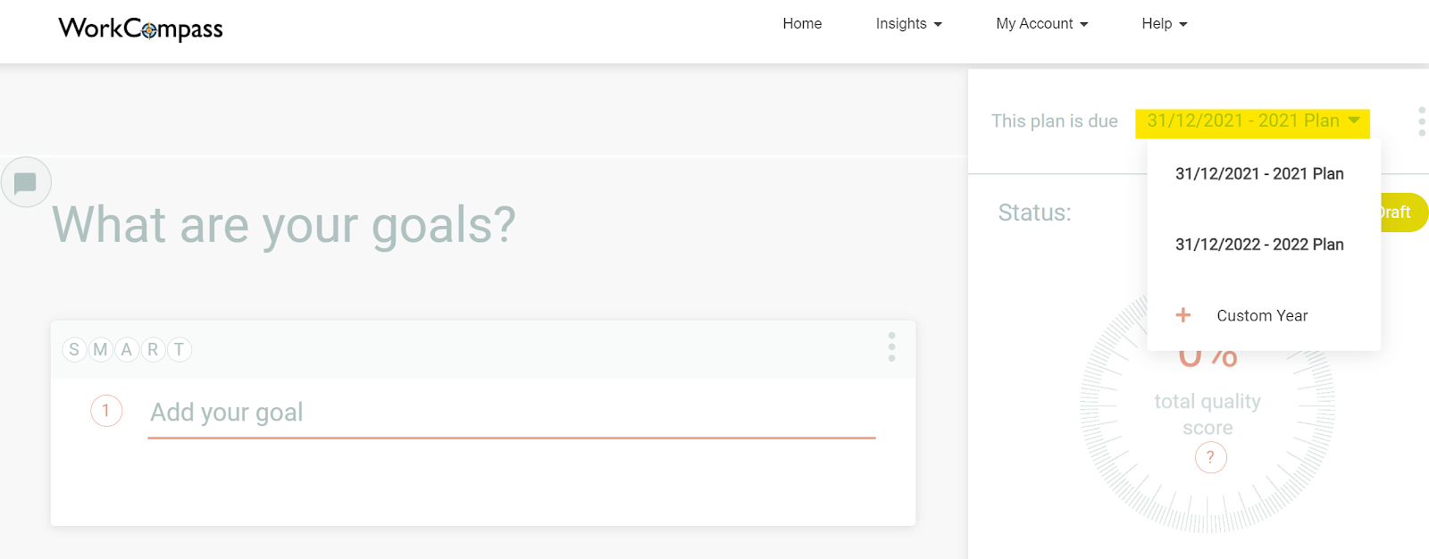This screenshot has width=1429, height=559.
Task: Expand the Insights dropdown menu
Action: (x=908, y=24)
